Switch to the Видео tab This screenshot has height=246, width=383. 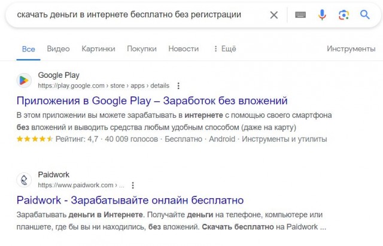coord(59,49)
